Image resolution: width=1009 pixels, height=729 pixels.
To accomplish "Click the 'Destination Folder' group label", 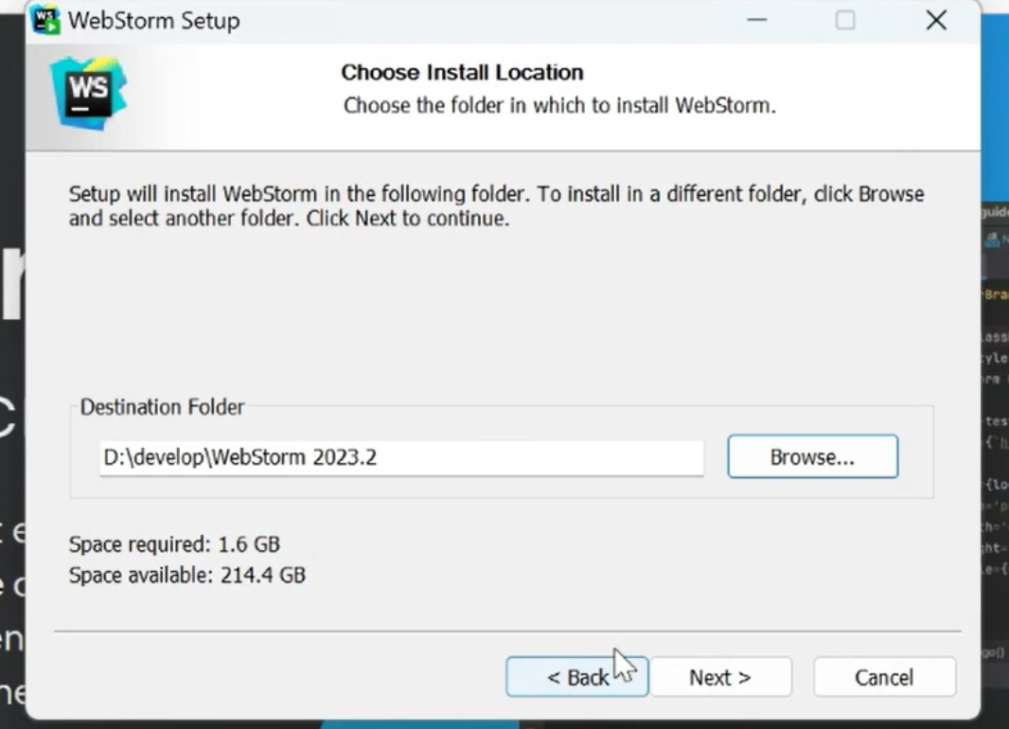I will click(162, 407).
